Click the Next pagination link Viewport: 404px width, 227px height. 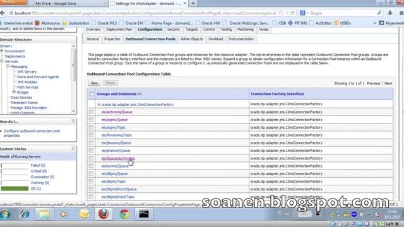[388, 83]
